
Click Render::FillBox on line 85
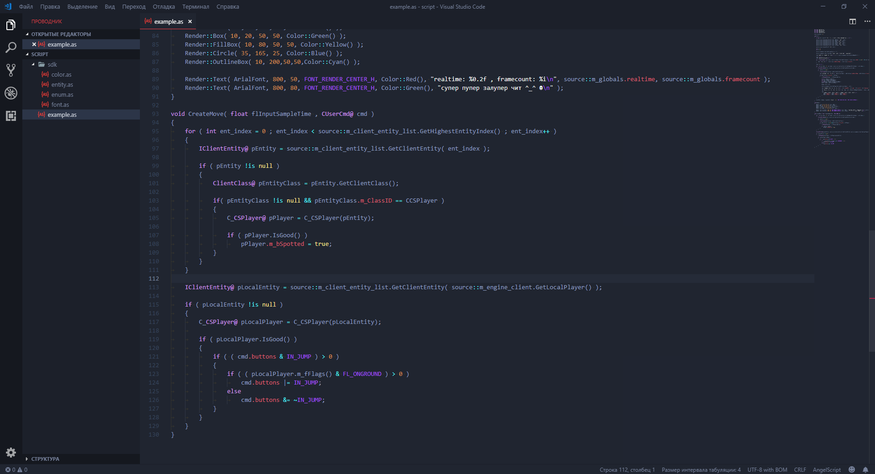point(211,44)
